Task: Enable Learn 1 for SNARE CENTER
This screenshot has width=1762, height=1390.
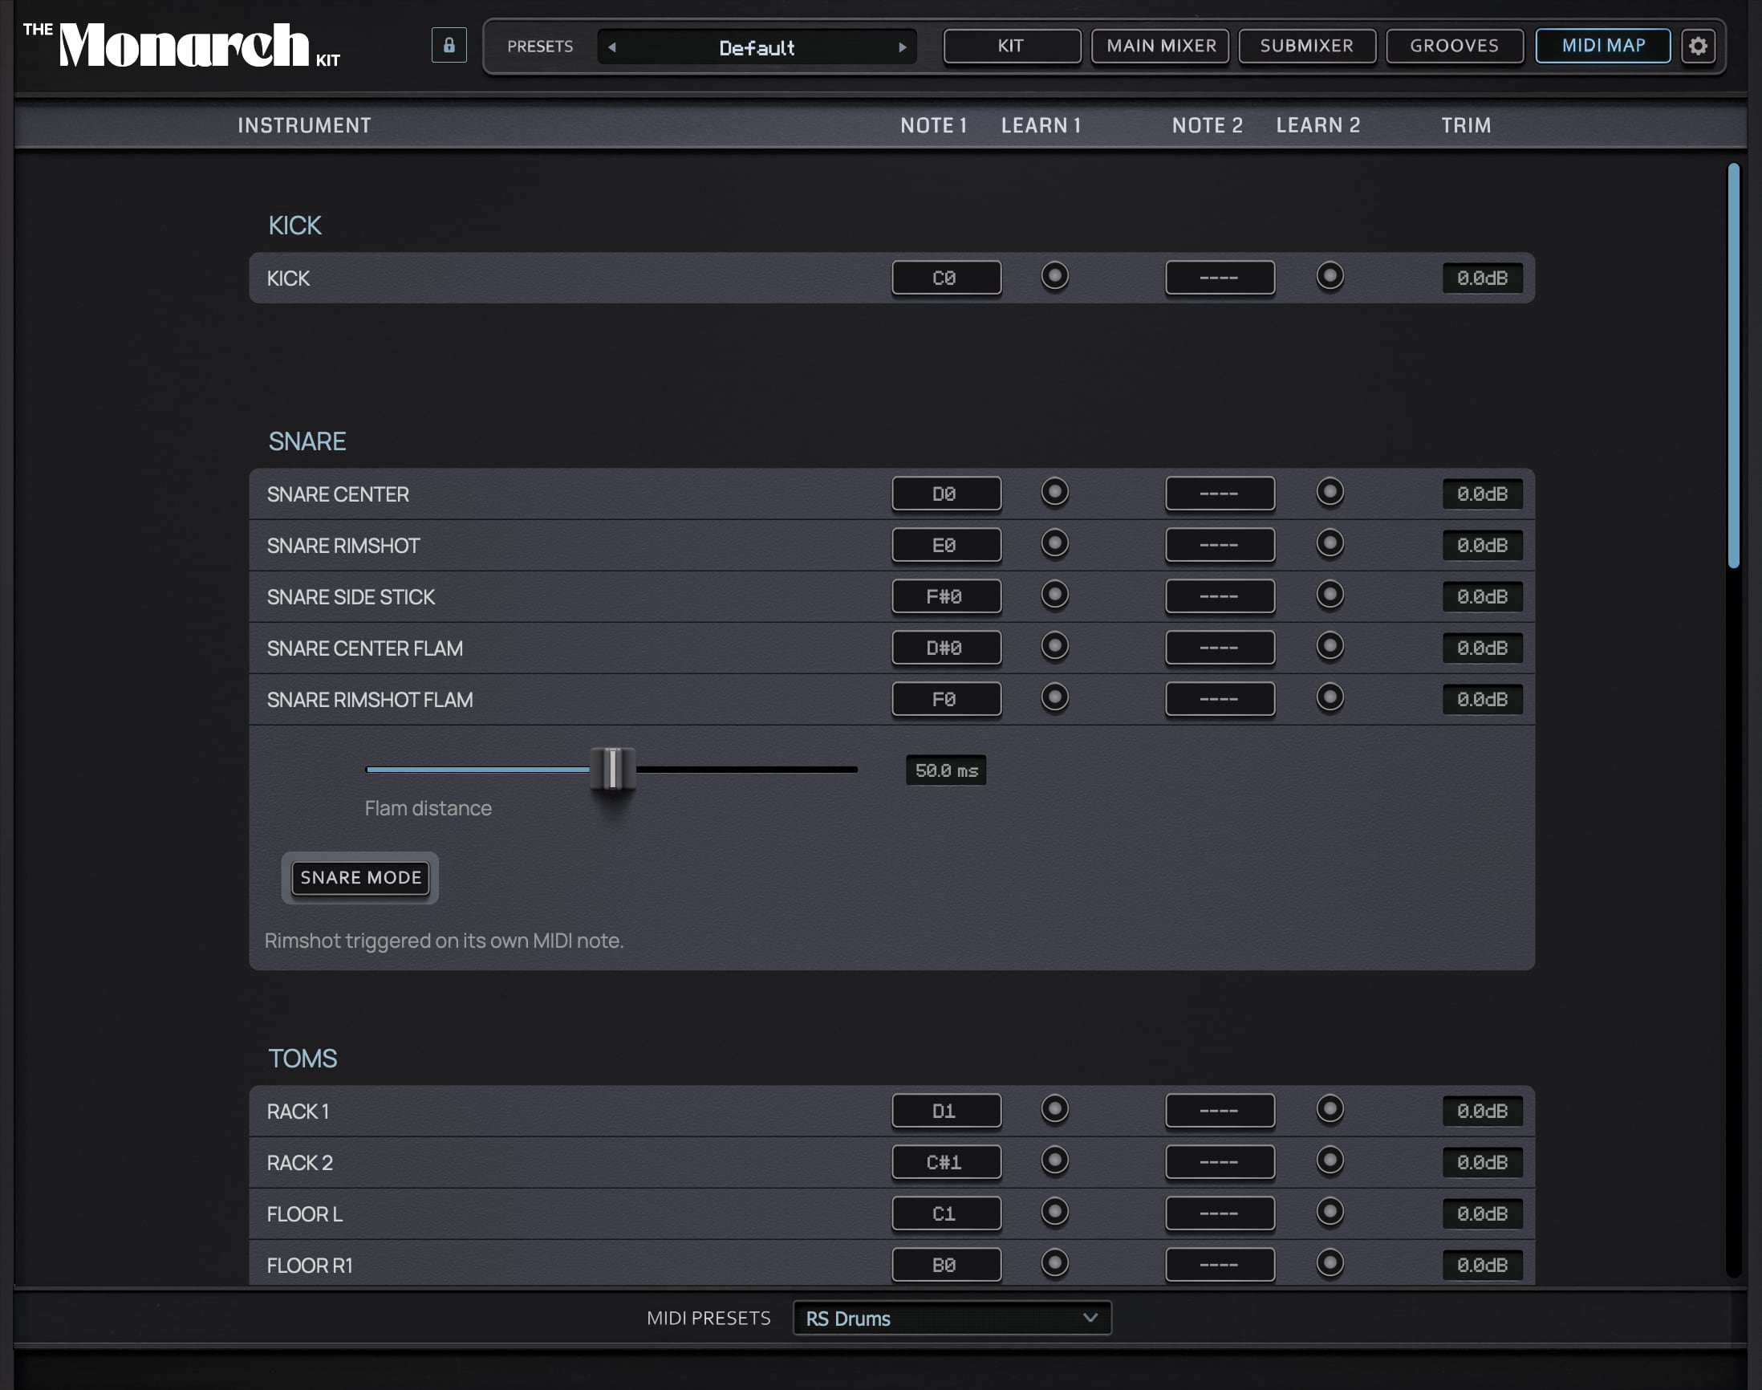Action: tap(1054, 491)
